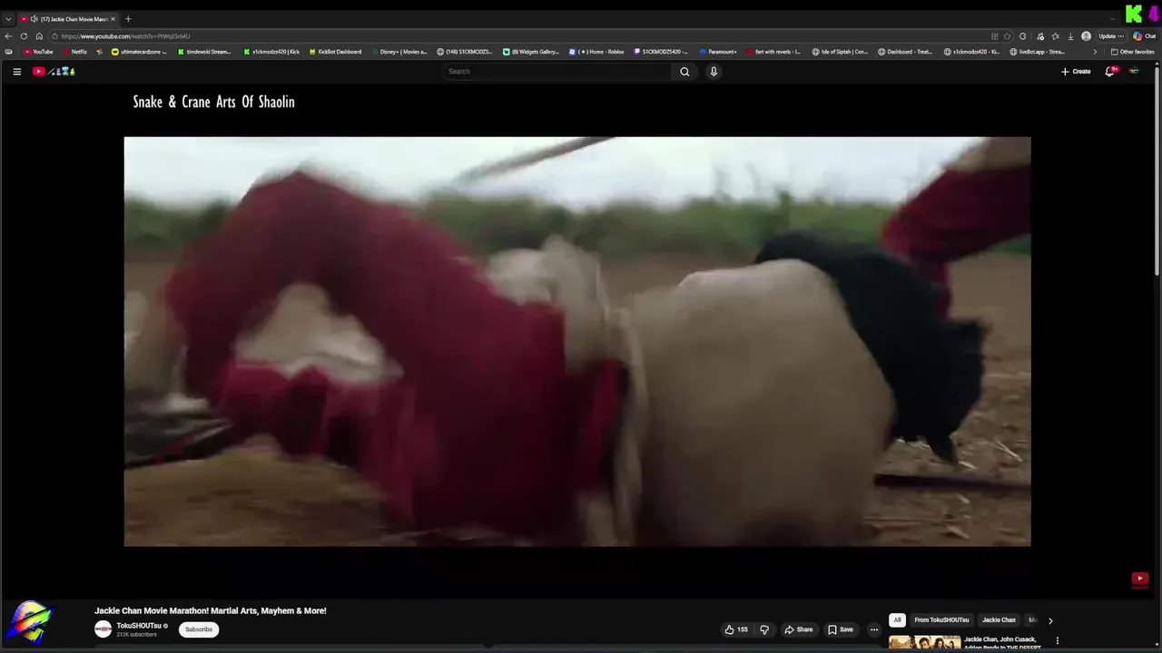Viewport: 1162px width, 653px height.
Task: Open the YouTube guide hamburger menu
Action: click(x=16, y=72)
